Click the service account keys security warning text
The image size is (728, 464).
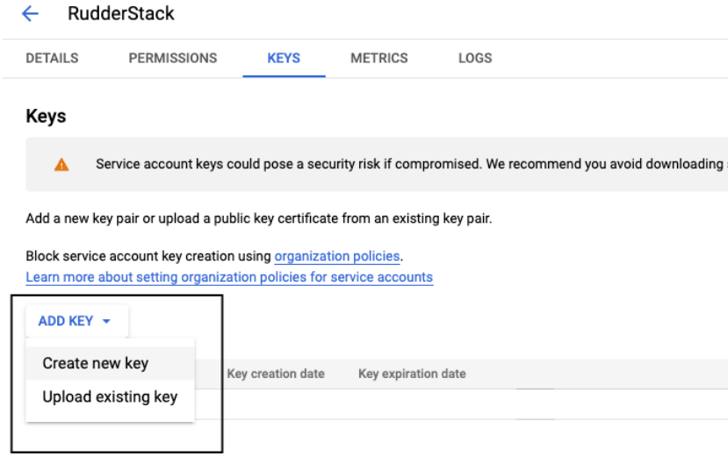coord(411,164)
